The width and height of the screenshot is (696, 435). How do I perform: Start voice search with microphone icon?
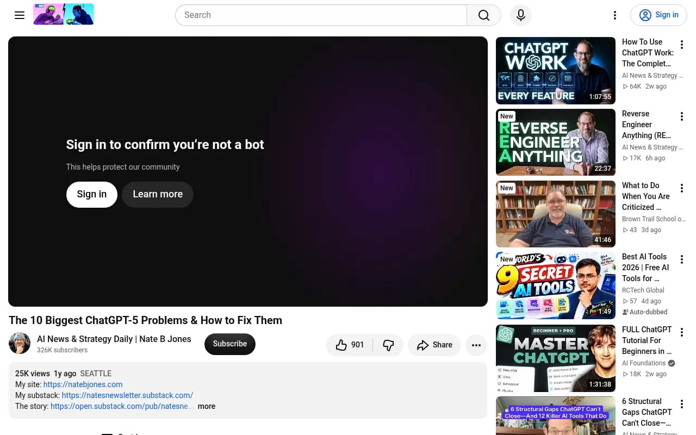(x=521, y=15)
